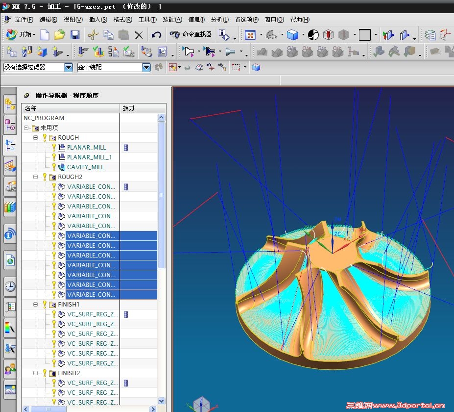Collapse the 未用项 tree node
The image size is (454, 412).
click(x=26, y=128)
